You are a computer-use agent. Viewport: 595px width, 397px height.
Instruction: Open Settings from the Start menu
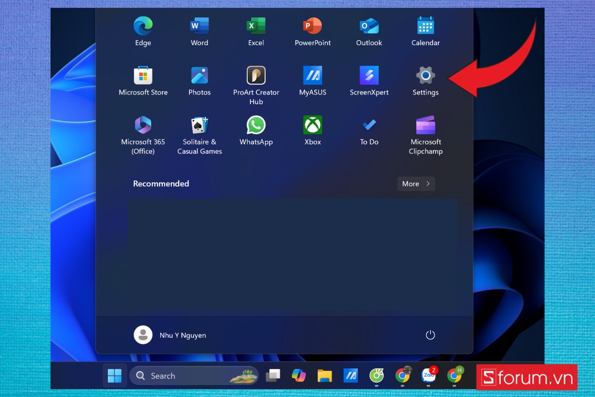[x=425, y=80]
